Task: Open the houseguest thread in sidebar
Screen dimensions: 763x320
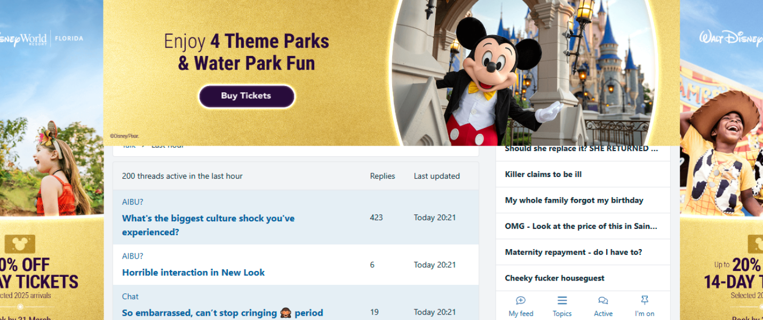Action: tap(554, 278)
